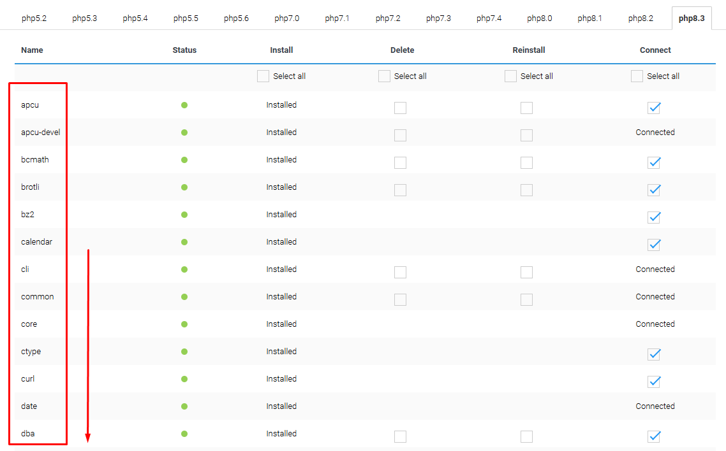Click Installed text in cli row
This screenshot has height=451, width=726.
[281, 269]
